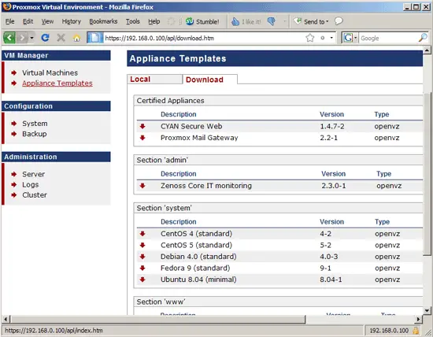Viewport: 433px width, 337px height.
Task: Click the URL address field
Action: (x=205, y=38)
